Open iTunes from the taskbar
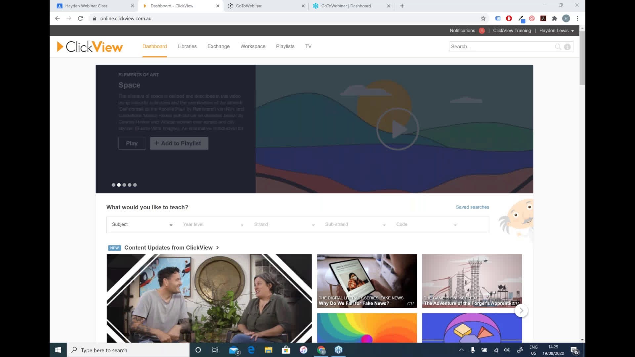This screenshot has height=357, width=635. [x=303, y=350]
